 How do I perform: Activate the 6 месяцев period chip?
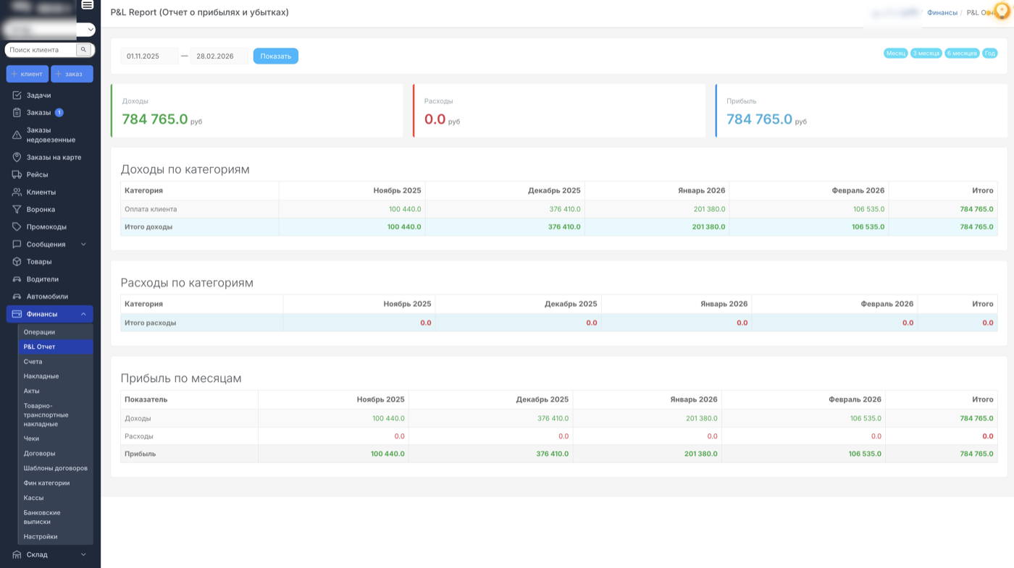tap(961, 53)
